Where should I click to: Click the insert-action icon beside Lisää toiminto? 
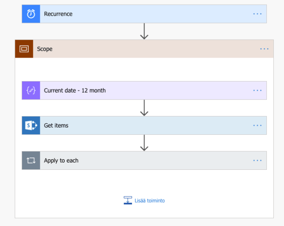point(128,200)
